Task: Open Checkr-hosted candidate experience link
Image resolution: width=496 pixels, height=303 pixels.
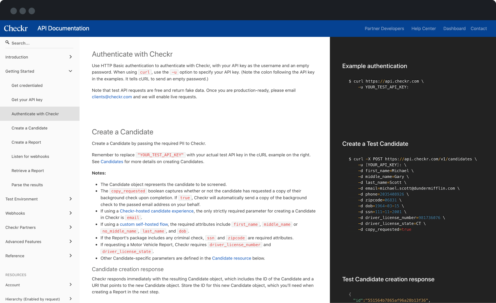Action: point(157,211)
